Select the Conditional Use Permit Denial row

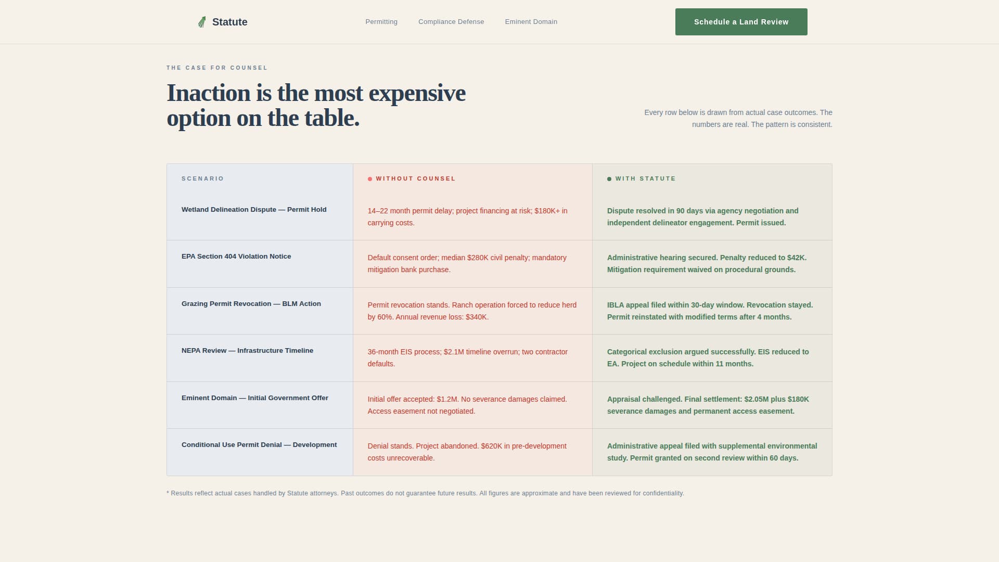(259, 444)
